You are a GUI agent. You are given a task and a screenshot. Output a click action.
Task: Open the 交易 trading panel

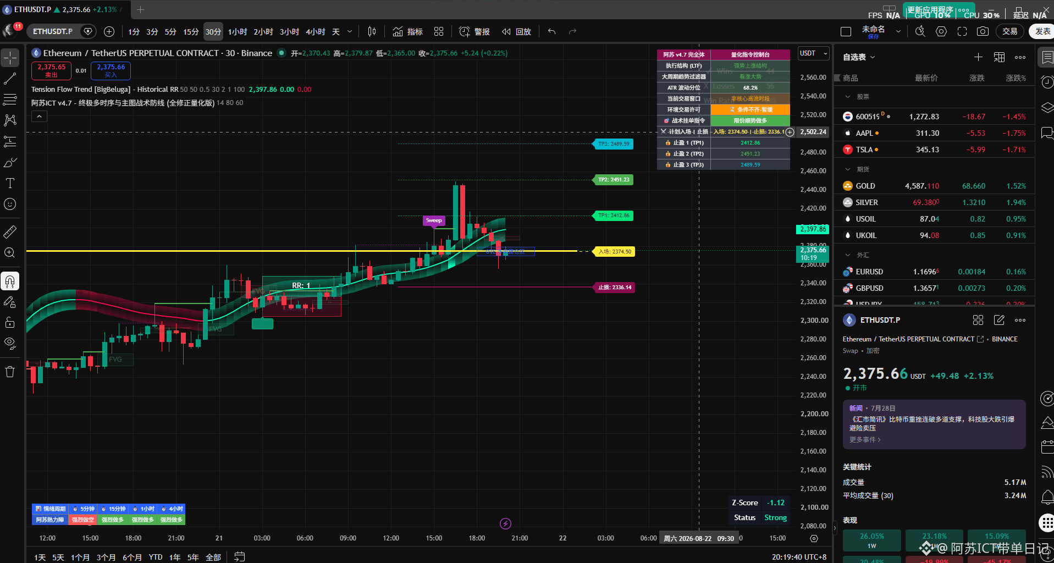1009,31
